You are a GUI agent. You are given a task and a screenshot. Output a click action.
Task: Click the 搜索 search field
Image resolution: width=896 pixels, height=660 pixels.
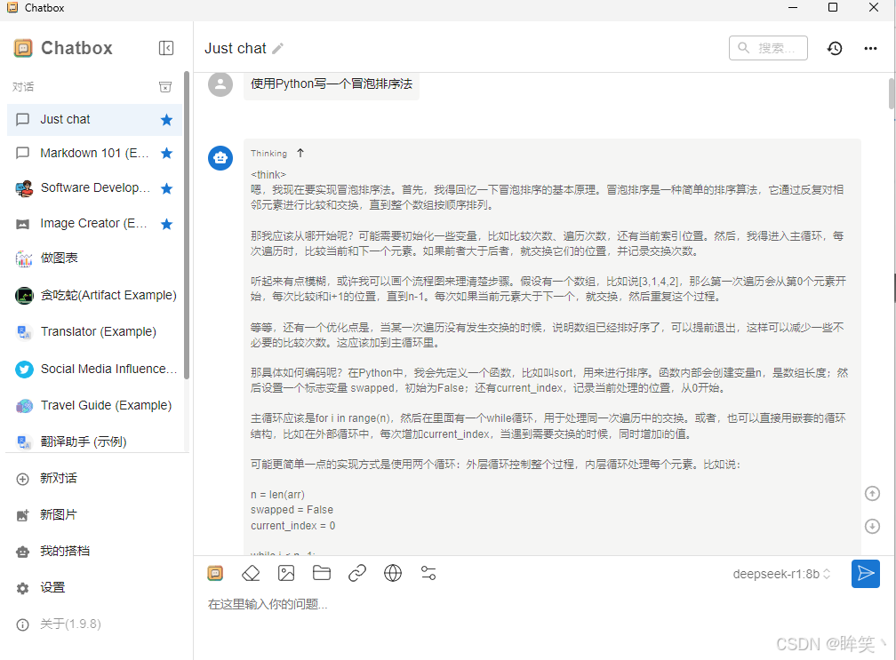(x=768, y=48)
